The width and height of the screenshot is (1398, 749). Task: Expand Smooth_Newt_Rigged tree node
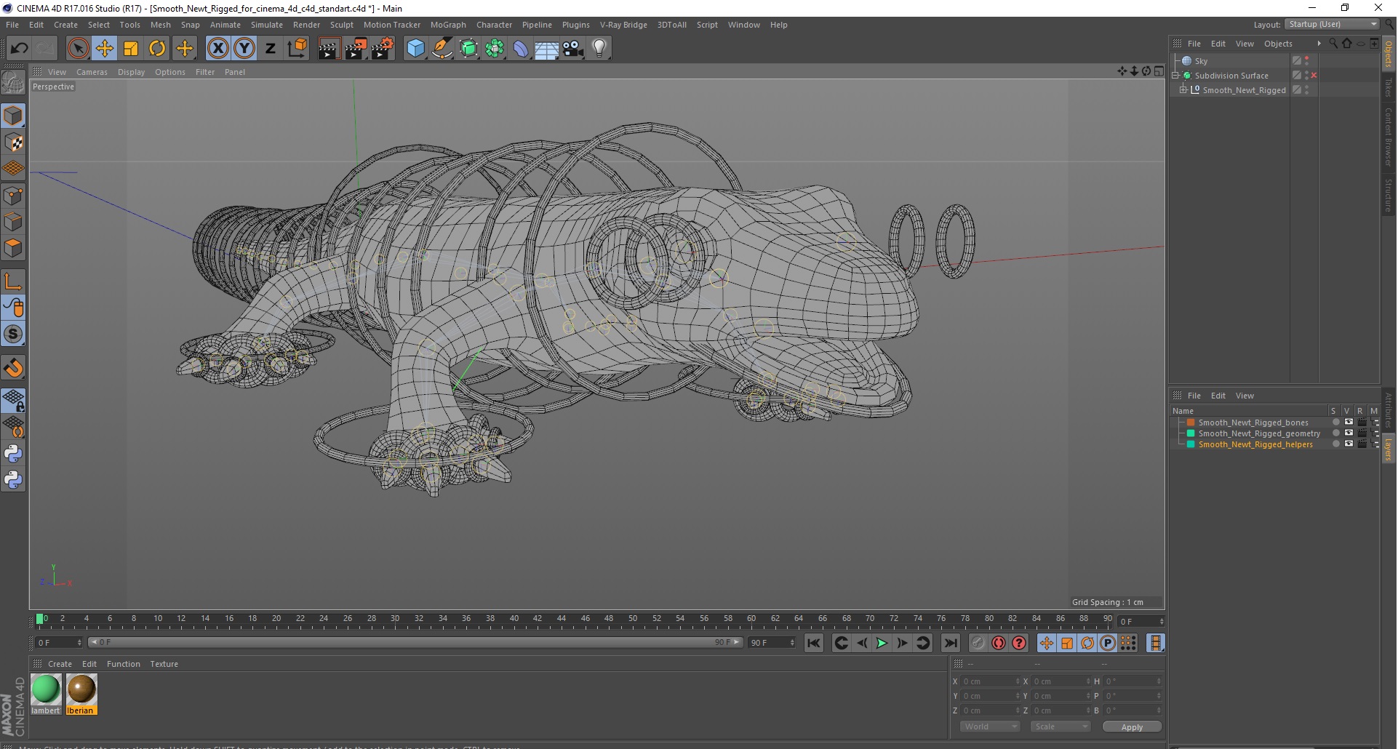[1183, 90]
